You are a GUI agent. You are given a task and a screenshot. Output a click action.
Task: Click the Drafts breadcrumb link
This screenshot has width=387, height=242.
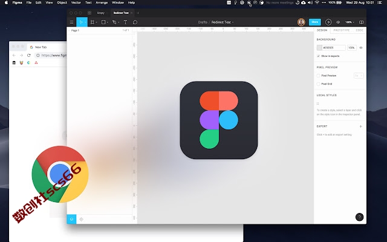pos(203,22)
